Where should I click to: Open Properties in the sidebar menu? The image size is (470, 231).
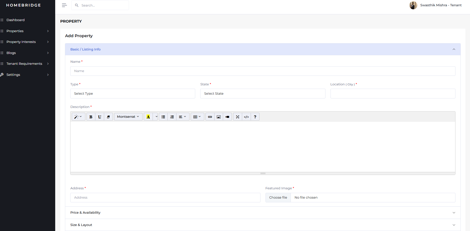15,31
